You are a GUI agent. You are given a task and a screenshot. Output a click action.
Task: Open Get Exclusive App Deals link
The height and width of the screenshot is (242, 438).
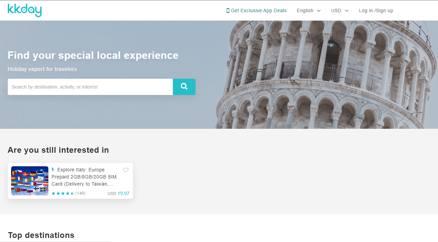(256, 10)
